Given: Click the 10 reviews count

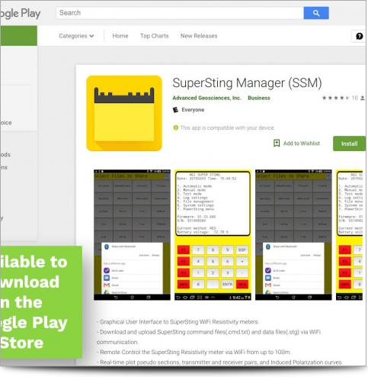Looking at the screenshot, I should 355,98.
